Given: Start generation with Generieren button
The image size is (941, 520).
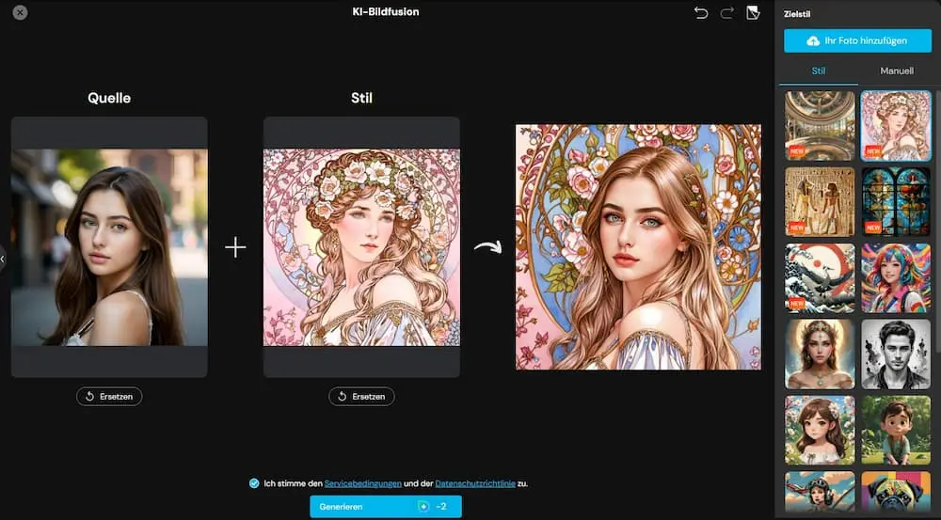Looking at the screenshot, I should (x=386, y=507).
